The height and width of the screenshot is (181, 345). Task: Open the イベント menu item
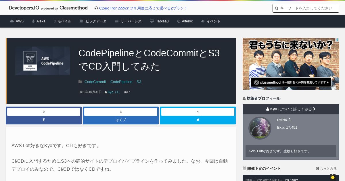214,21
